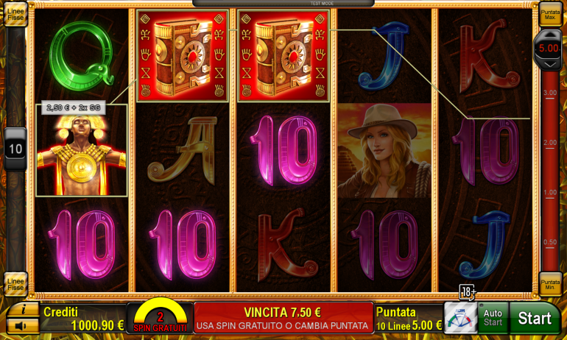The height and width of the screenshot is (340, 567).
Task: Set bet to Puntata Max.
Action: click(551, 15)
